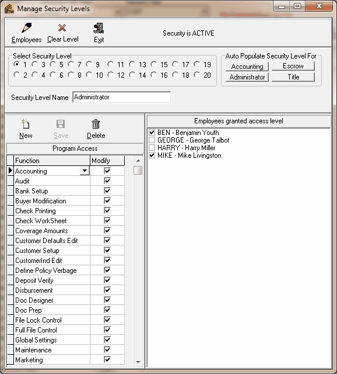Select security level 7
This screenshot has height=374, width=337.
click(x=71, y=64)
